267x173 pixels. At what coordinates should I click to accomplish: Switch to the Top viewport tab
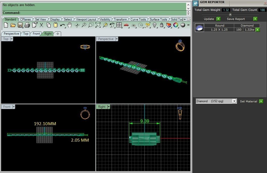pos(26,34)
